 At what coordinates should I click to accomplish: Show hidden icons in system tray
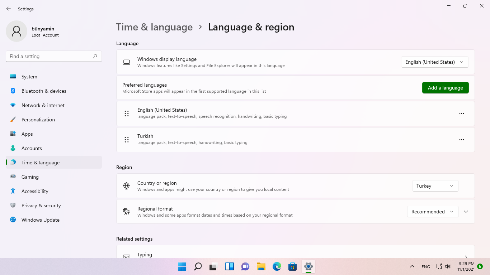[x=412, y=266]
